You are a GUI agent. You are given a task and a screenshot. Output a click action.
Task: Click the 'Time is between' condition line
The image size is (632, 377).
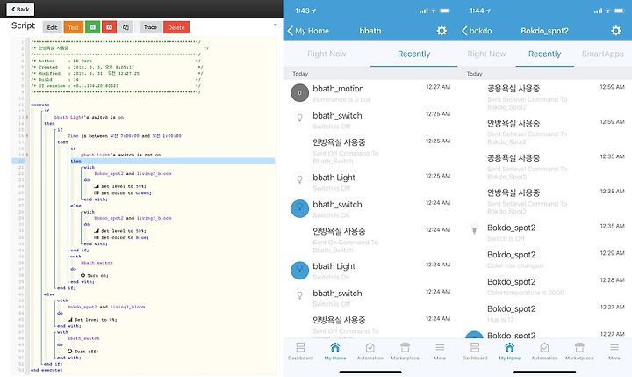(124, 136)
